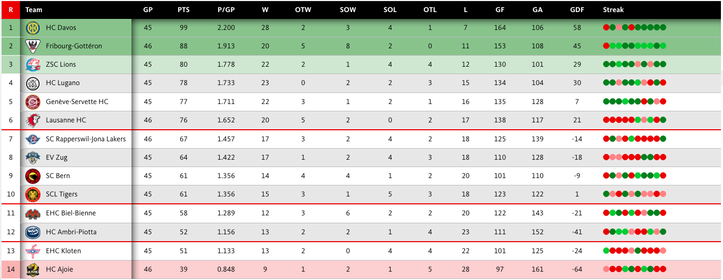The height and width of the screenshot is (280, 723).
Task: Click the HC Ajoie team logo
Action: pyautogui.click(x=33, y=269)
